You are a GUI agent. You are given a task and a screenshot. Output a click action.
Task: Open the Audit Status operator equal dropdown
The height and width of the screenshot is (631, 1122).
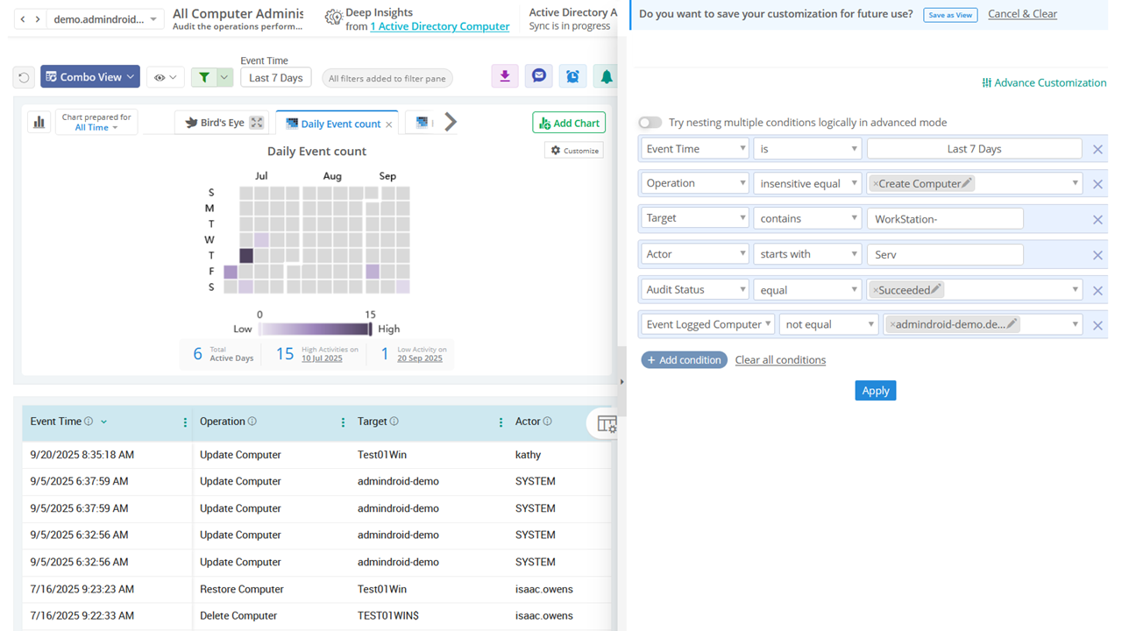click(807, 289)
